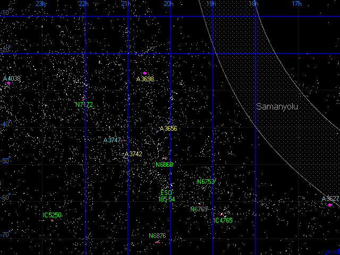340x255 pixels.
Task: Select the red galaxy marker above N7172
Action: click(x=83, y=99)
